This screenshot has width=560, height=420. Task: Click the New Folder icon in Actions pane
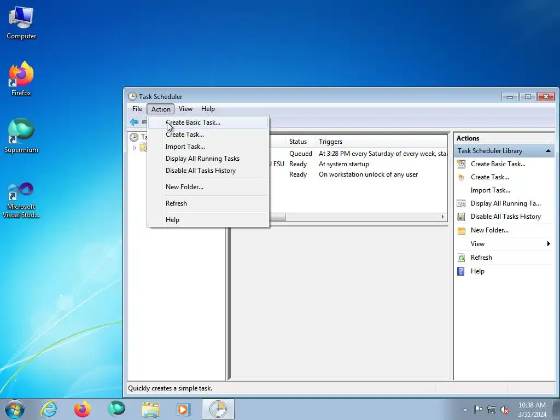click(x=461, y=230)
